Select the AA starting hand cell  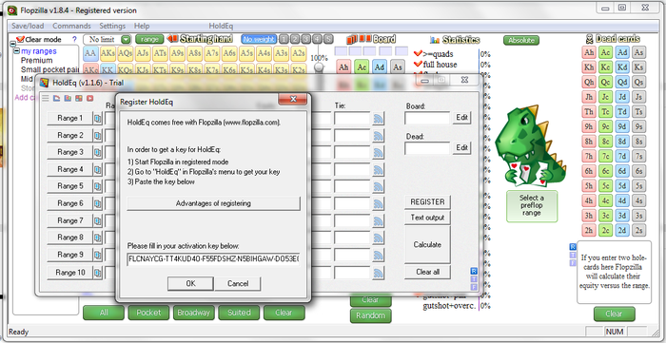[x=90, y=53]
